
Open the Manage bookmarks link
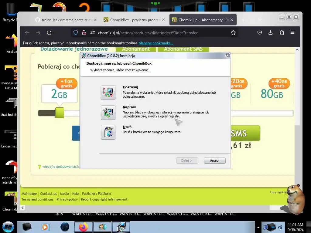click(x=156, y=43)
